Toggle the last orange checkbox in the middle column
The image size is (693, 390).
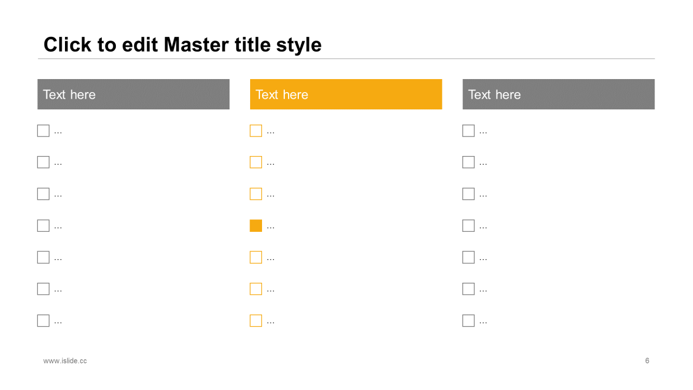(x=256, y=321)
